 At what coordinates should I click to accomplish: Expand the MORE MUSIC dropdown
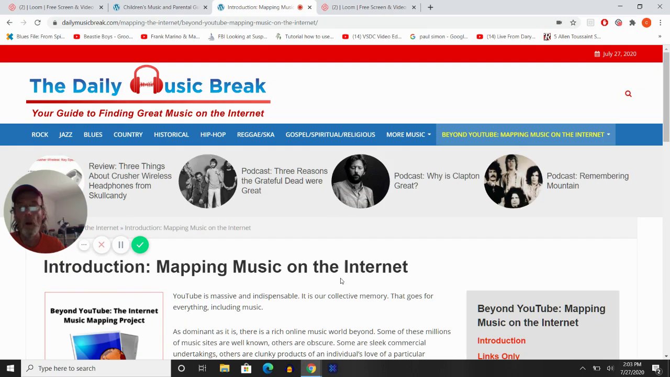(x=408, y=135)
